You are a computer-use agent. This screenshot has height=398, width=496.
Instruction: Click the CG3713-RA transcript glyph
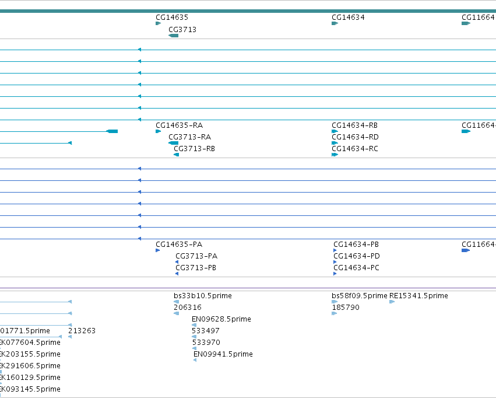[x=173, y=143]
